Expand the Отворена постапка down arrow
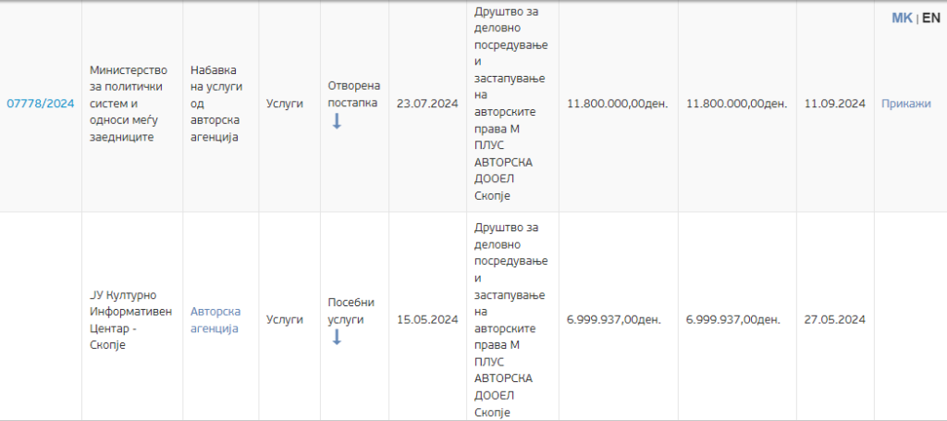Screen dimensions: 947x421 click(x=337, y=121)
